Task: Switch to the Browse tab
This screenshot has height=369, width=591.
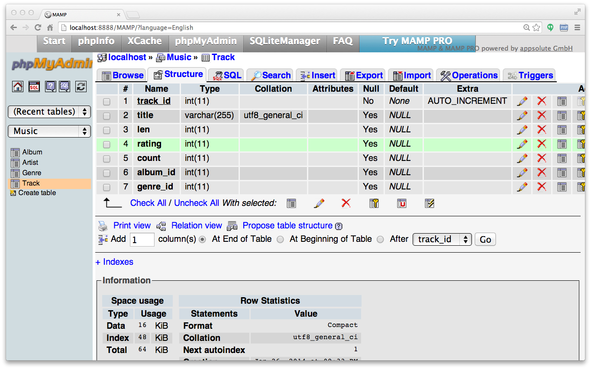Action: [x=122, y=75]
